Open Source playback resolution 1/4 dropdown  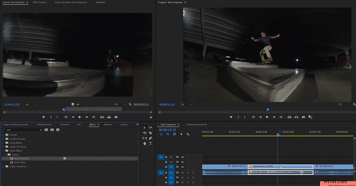click(x=119, y=104)
